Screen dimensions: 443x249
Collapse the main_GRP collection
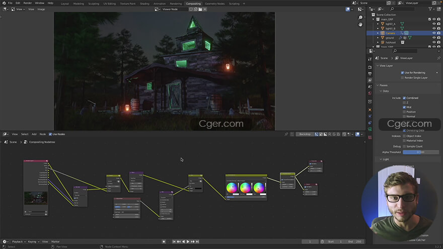point(374,19)
